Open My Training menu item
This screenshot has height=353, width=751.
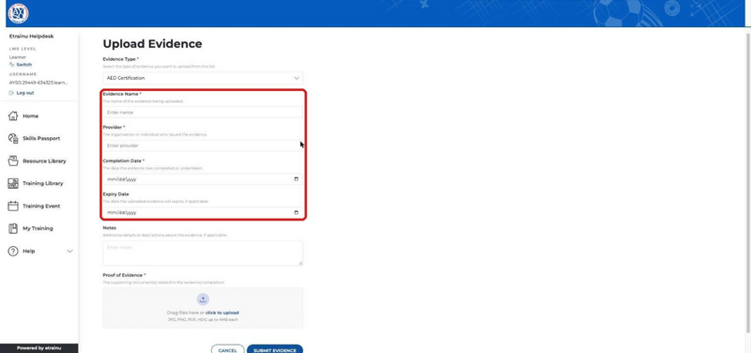(x=38, y=228)
